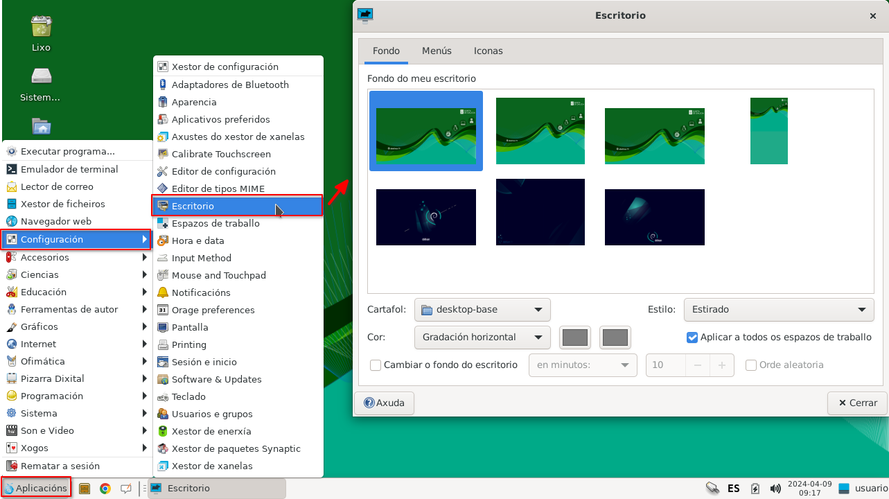The height and width of the screenshot is (499, 889).
Task: Click the Axuda button
Action: 384,403
